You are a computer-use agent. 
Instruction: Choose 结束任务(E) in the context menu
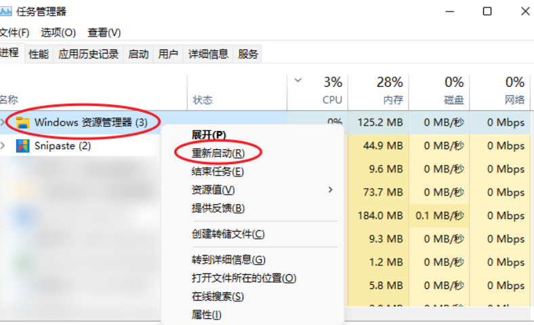(x=218, y=172)
